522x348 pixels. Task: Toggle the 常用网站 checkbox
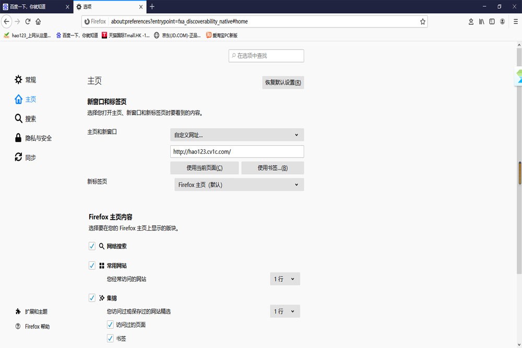[x=92, y=266]
